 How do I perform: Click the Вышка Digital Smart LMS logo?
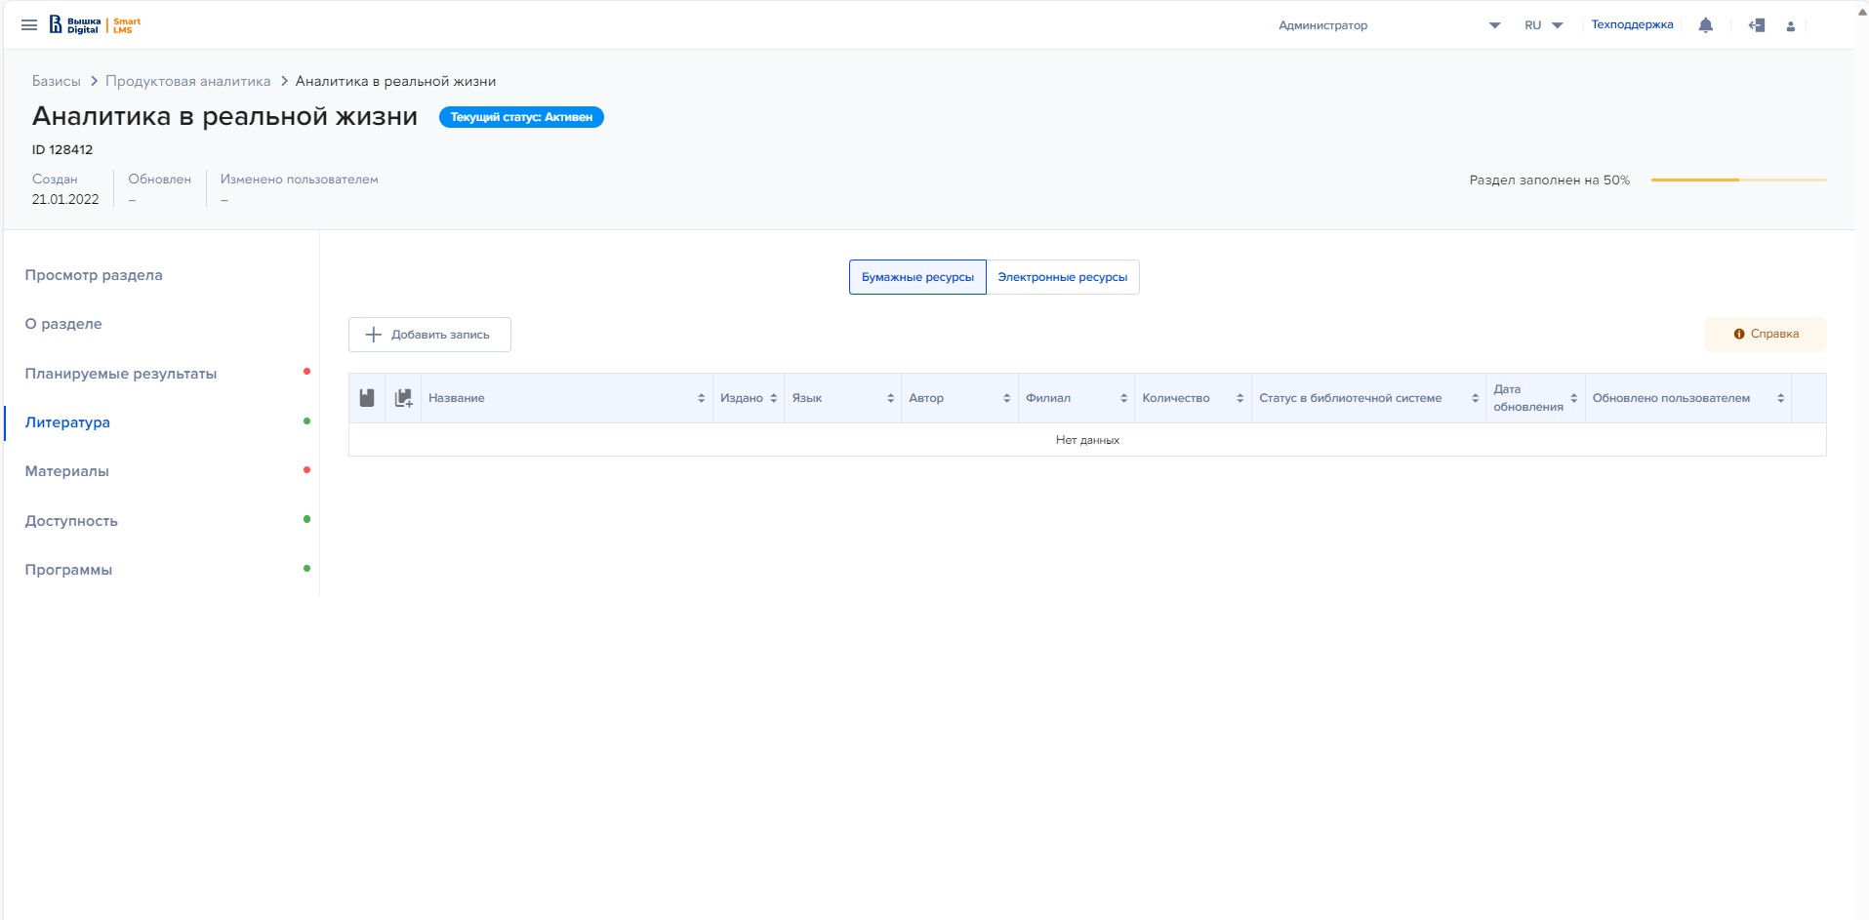point(96,25)
